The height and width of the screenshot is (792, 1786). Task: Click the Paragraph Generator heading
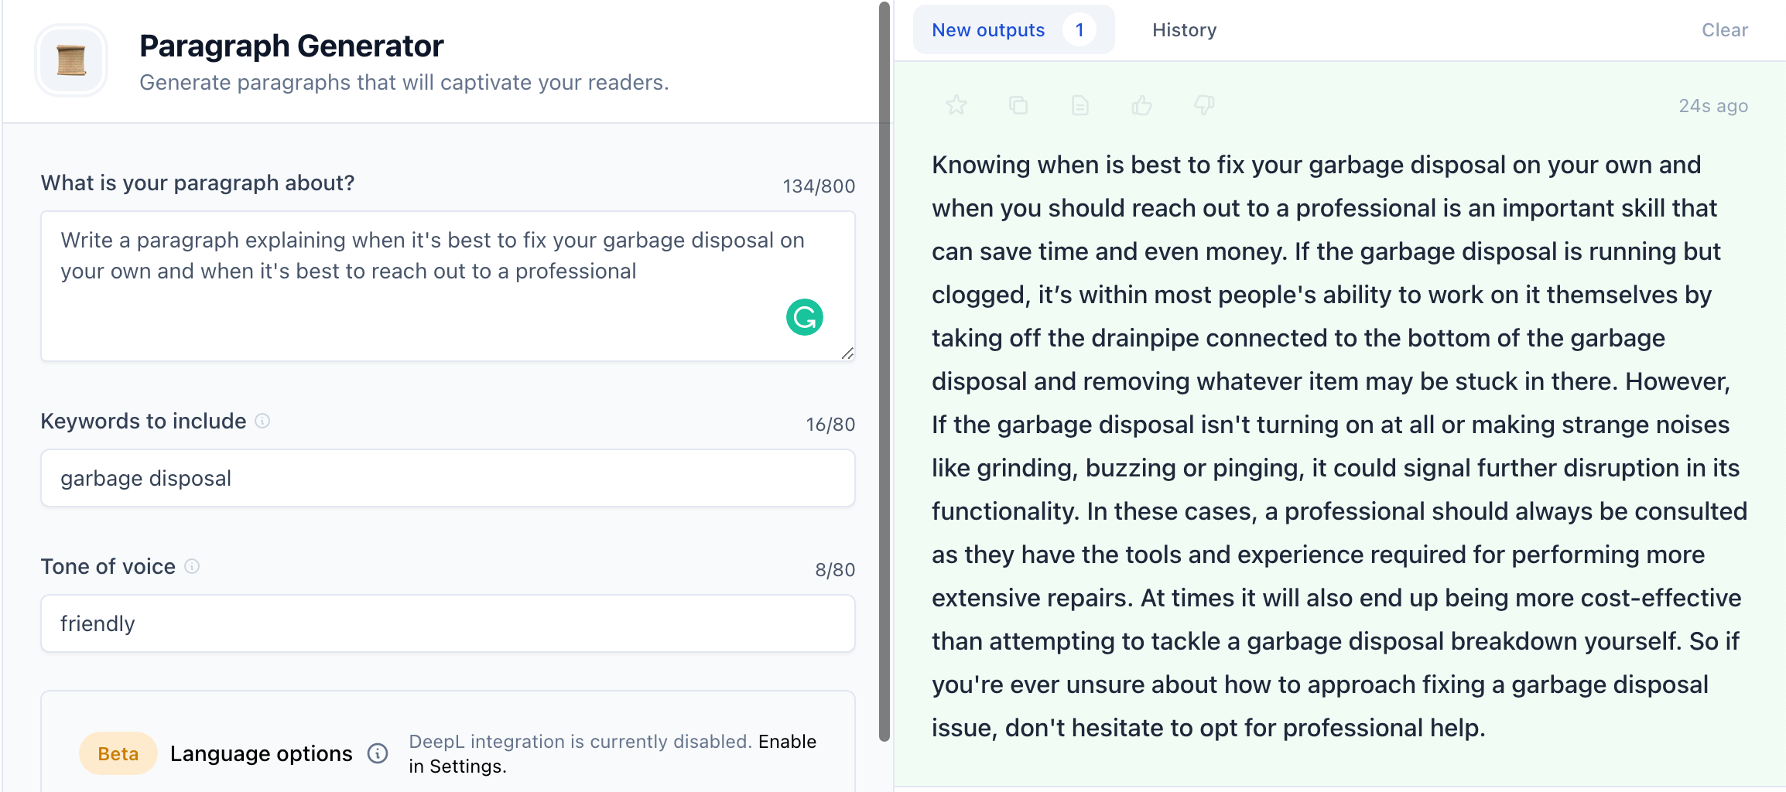(x=292, y=46)
